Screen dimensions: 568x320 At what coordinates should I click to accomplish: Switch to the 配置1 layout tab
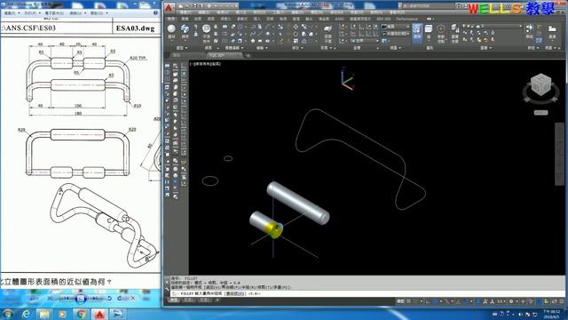pyautogui.click(x=189, y=300)
